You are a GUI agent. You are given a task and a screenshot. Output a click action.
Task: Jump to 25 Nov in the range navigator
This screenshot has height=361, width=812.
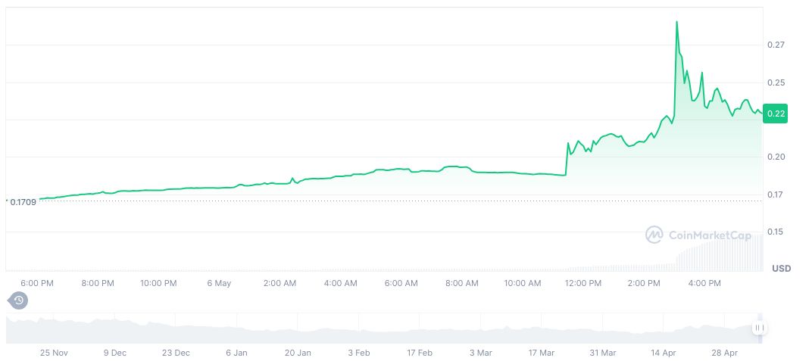pyautogui.click(x=54, y=353)
